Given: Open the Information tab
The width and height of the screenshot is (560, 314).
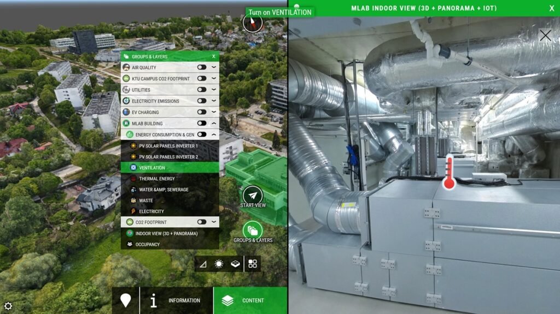Looking at the screenshot, I should pos(176,300).
